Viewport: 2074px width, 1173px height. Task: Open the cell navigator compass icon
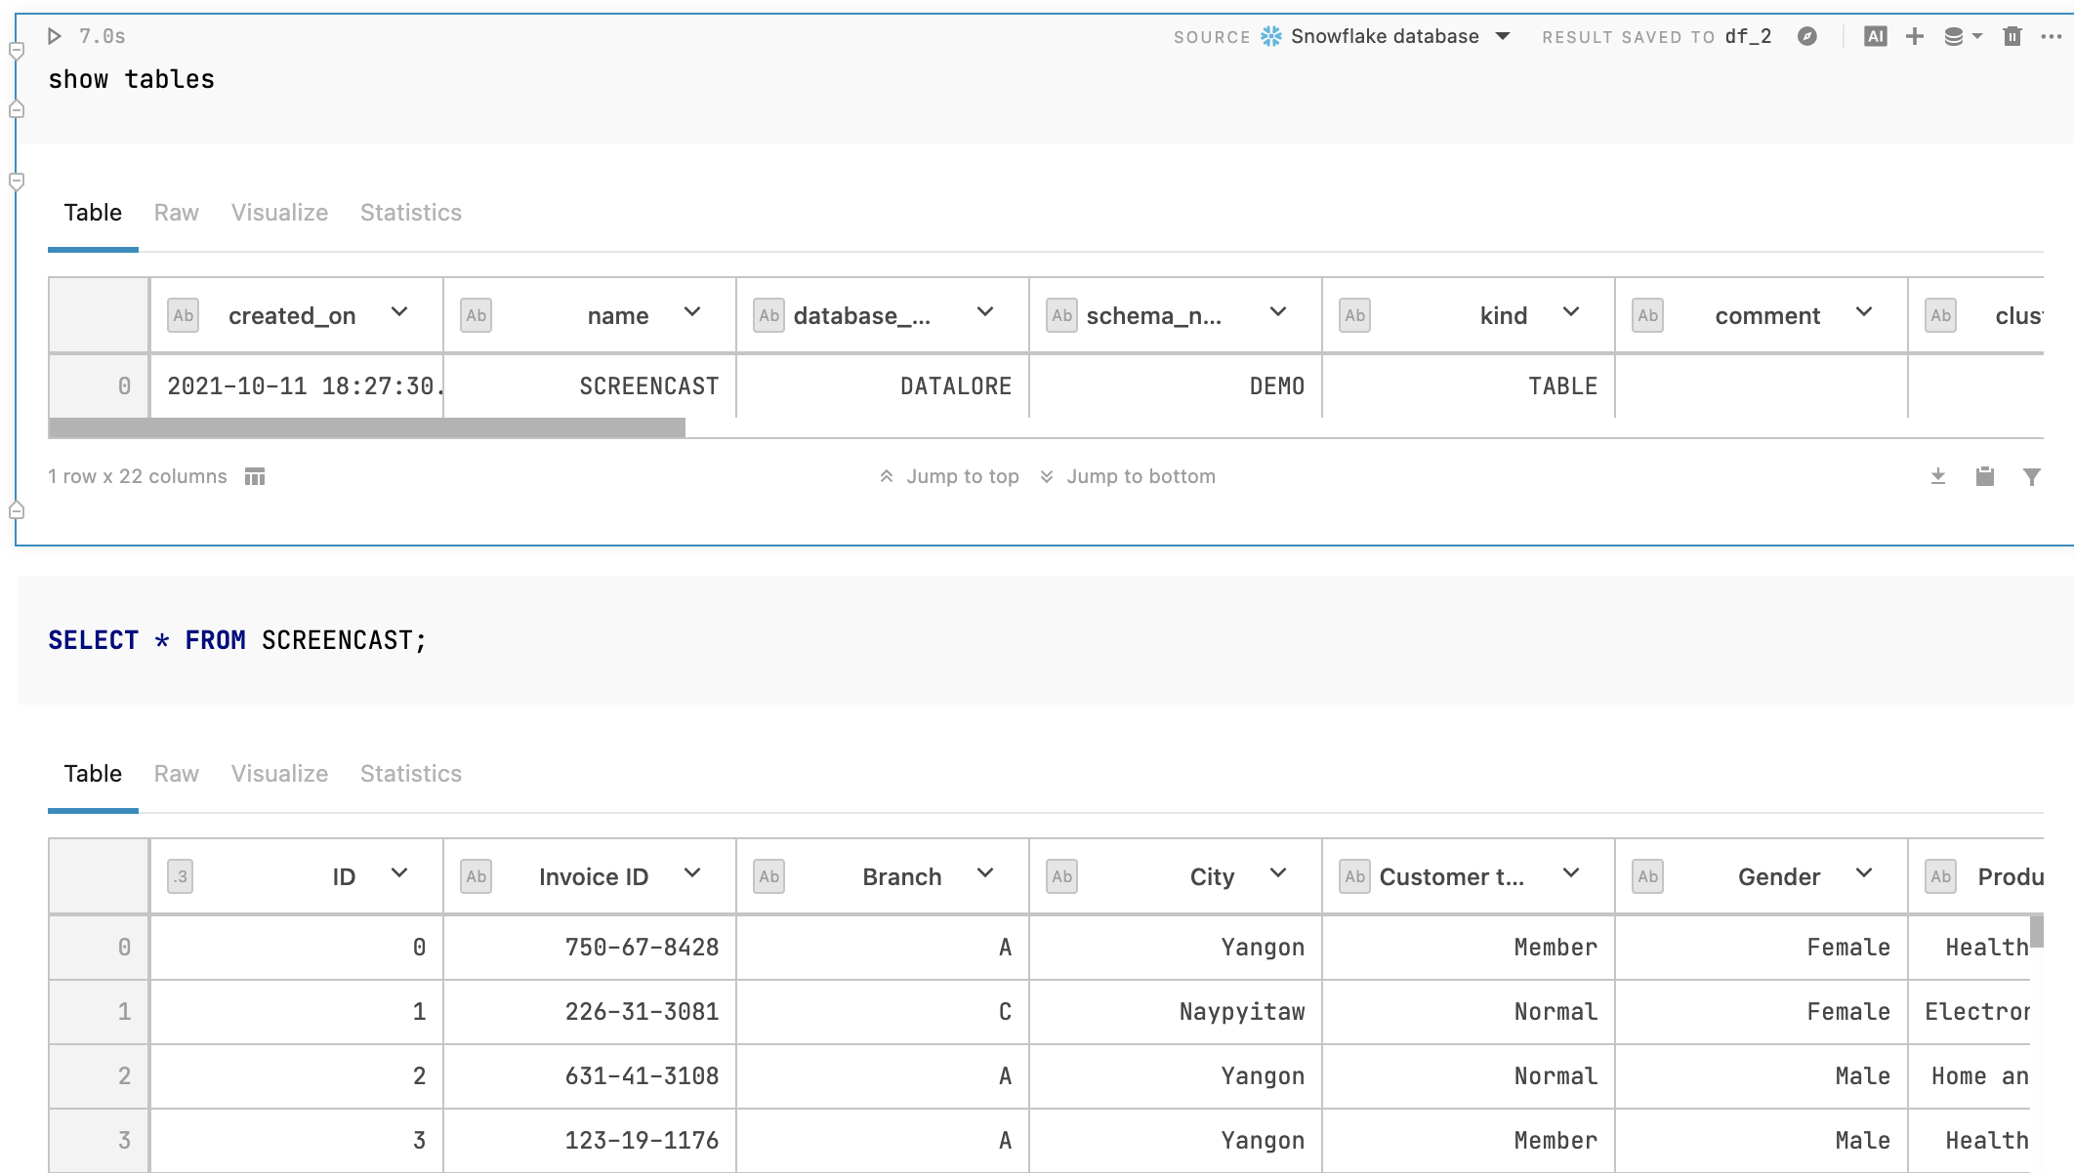(1808, 35)
